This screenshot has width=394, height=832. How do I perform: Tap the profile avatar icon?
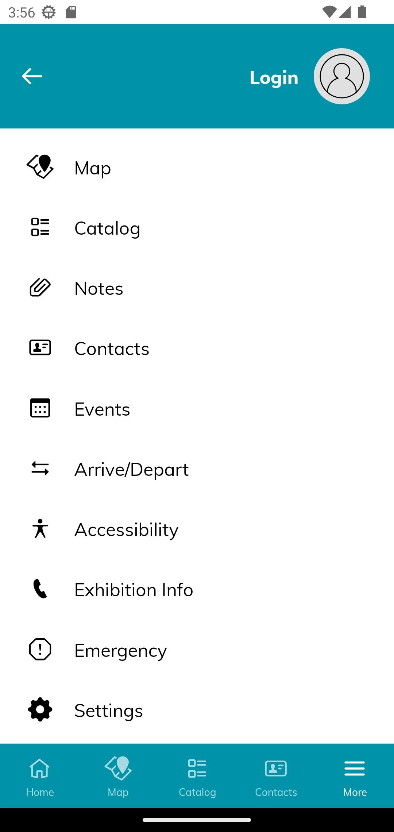coord(341,76)
